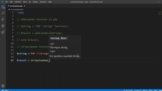The width and height of the screenshot is (162, 91).
Task: Click the '$result' variable on line 15
Action: click(x=22, y=60)
